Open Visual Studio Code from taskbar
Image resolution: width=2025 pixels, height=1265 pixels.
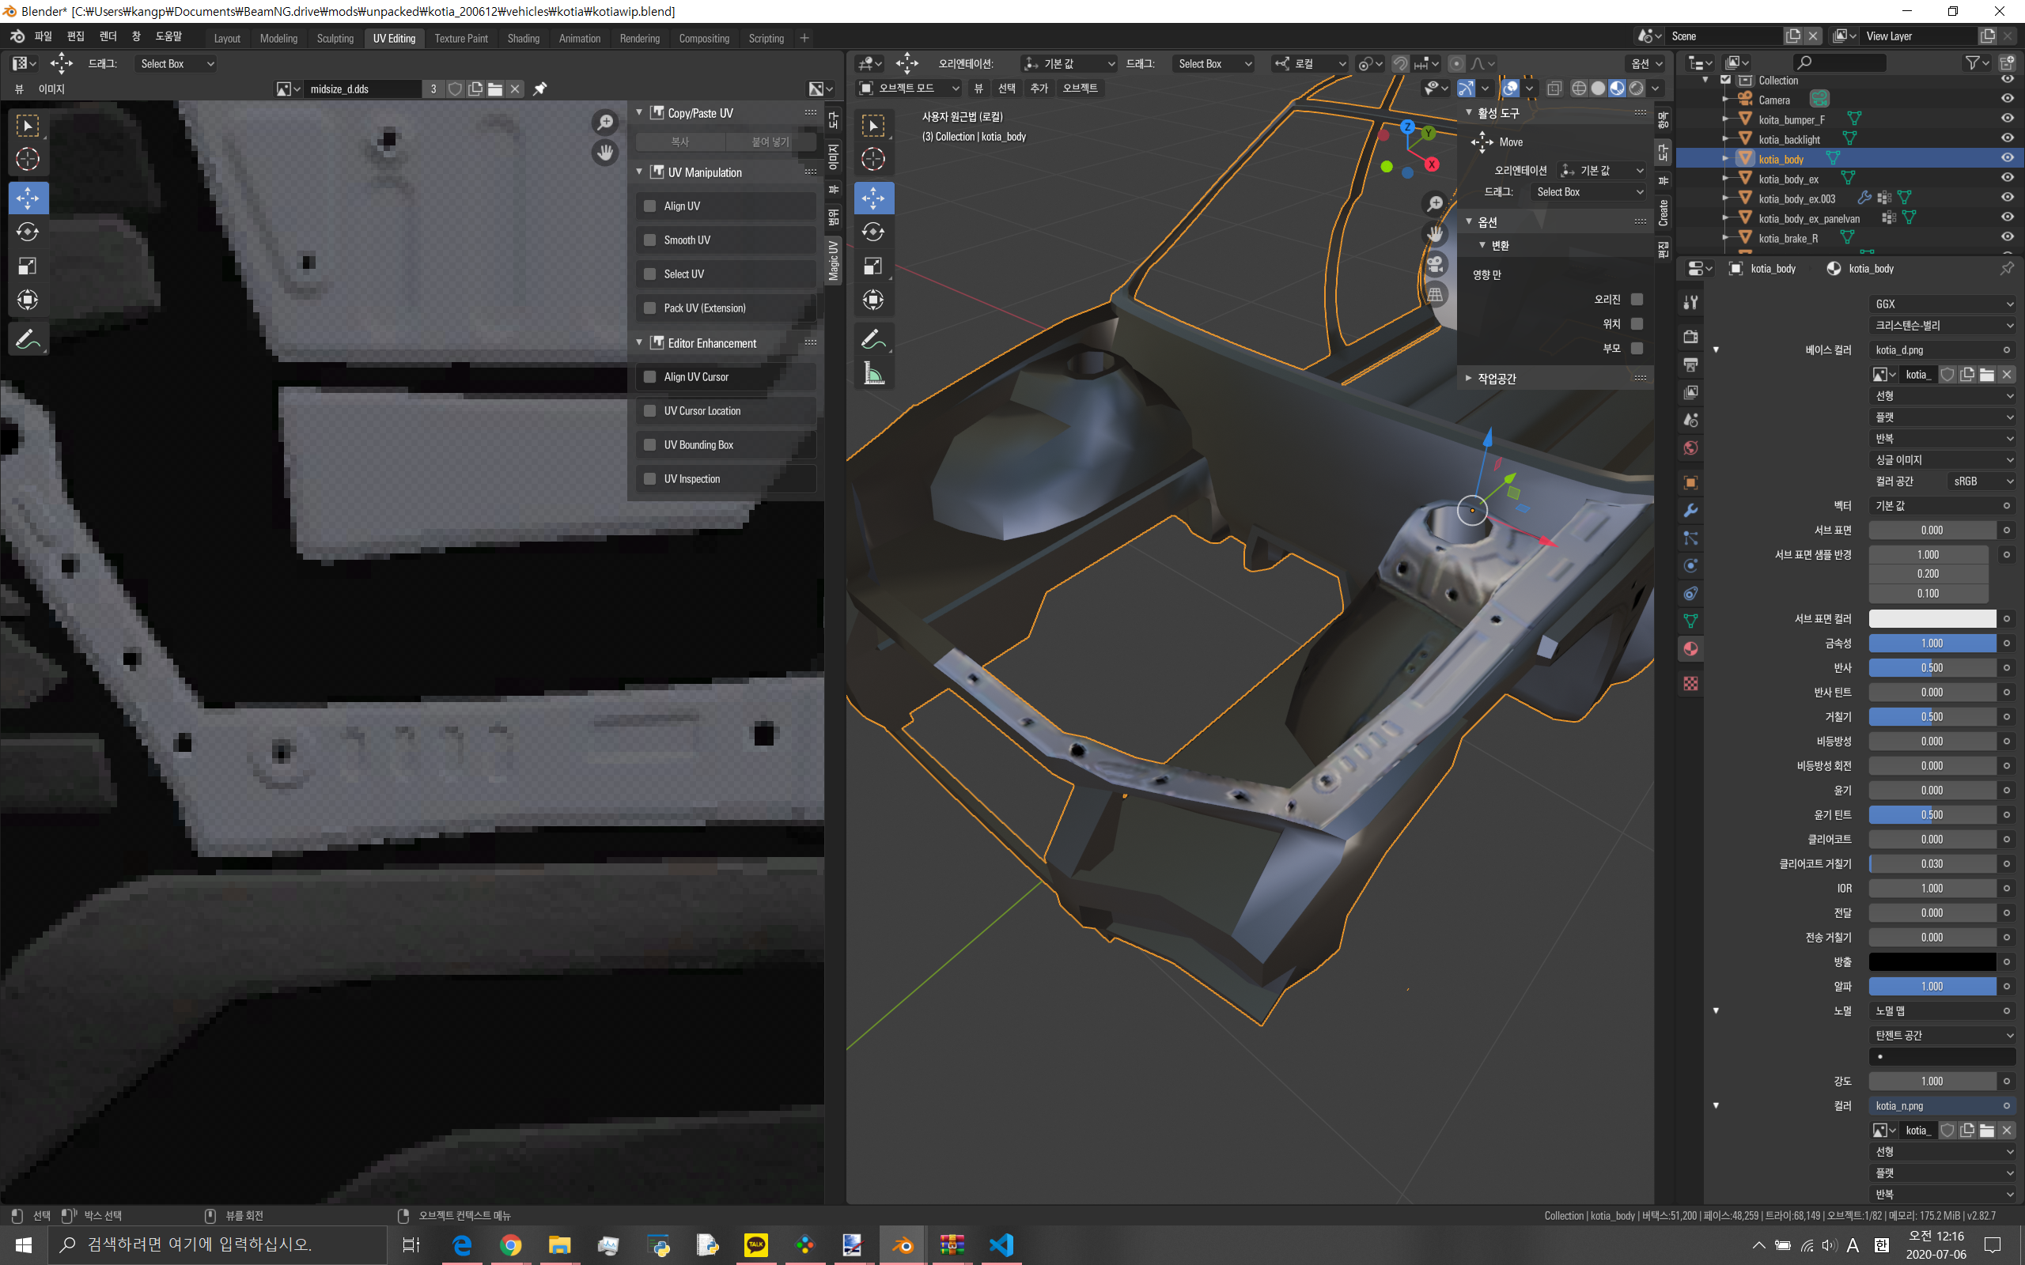1001,1245
